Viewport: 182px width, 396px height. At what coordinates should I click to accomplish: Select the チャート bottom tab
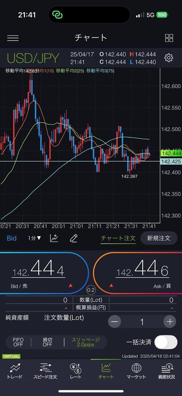(106, 371)
